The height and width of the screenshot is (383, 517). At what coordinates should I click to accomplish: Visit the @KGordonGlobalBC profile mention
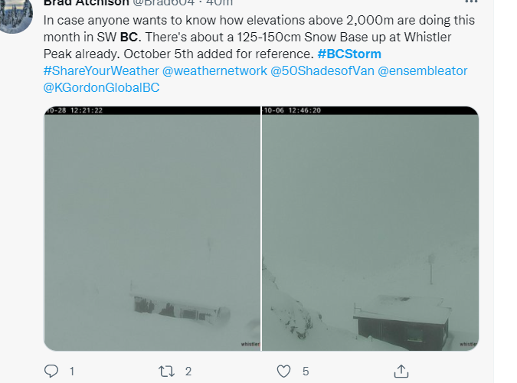[101, 87]
